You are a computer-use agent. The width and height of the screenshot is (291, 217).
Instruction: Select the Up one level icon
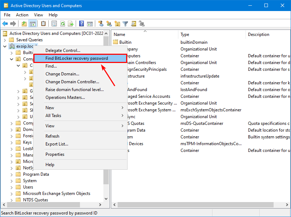point(23,23)
